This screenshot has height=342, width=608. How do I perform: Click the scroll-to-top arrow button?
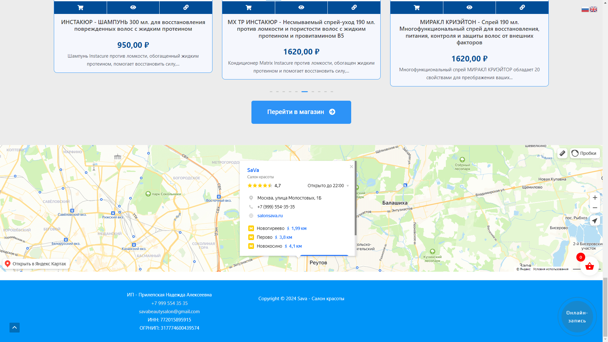(15, 327)
